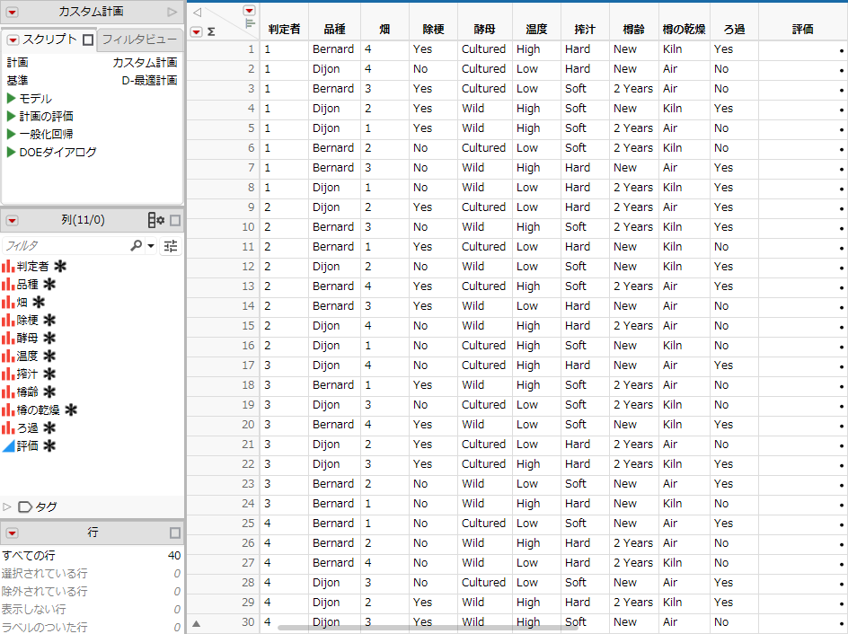This screenshot has height=634, width=848.
Task: Select the 樽の乾燥 column header
Action: tap(685, 30)
